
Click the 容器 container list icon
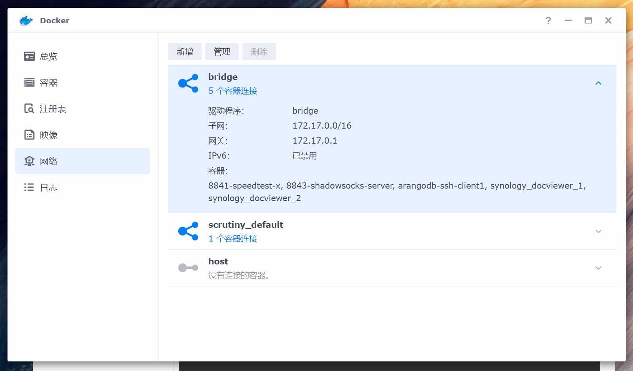click(29, 82)
